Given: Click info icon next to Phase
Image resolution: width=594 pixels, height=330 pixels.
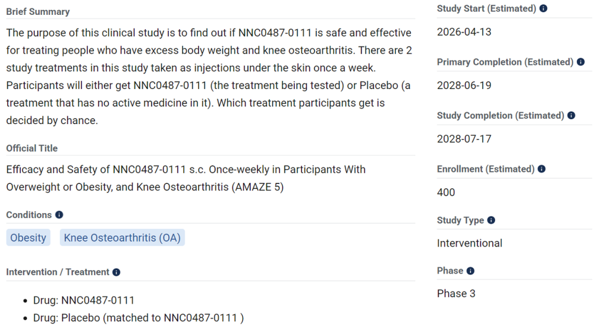Looking at the screenshot, I should pos(470,271).
